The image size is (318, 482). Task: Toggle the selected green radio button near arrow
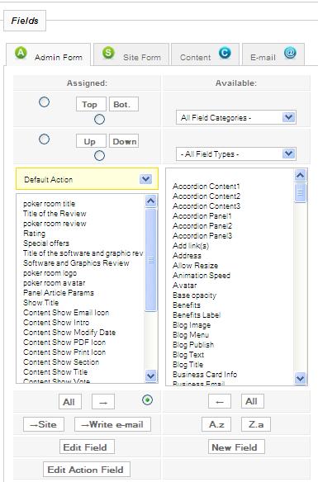tap(148, 400)
